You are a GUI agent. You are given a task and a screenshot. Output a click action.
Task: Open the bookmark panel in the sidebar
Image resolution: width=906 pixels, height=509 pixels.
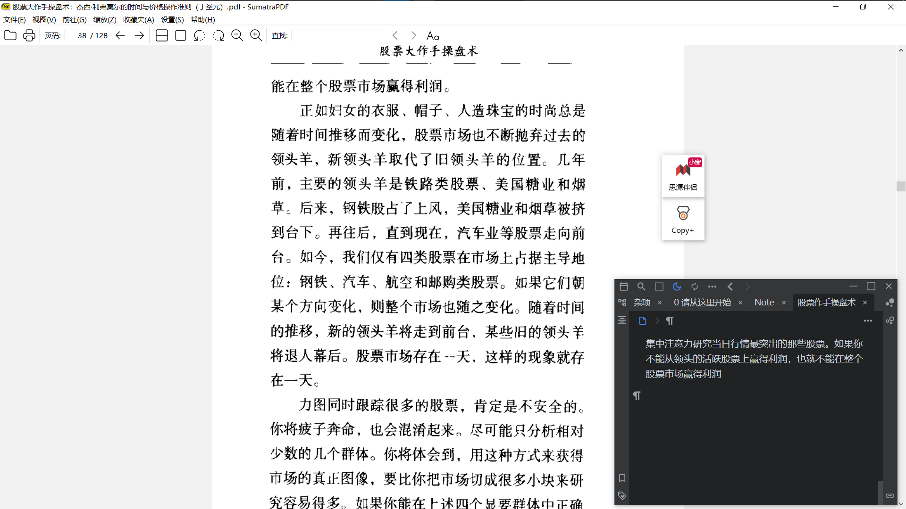[x=622, y=478]
